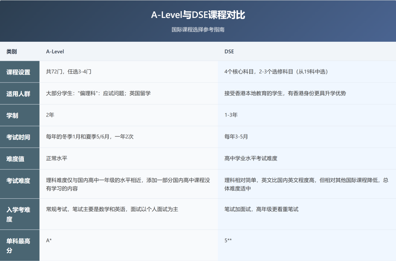Select the 课程设置 row label
The width and height of the screenshot is (396, 261).
click(x=20, y=72)
